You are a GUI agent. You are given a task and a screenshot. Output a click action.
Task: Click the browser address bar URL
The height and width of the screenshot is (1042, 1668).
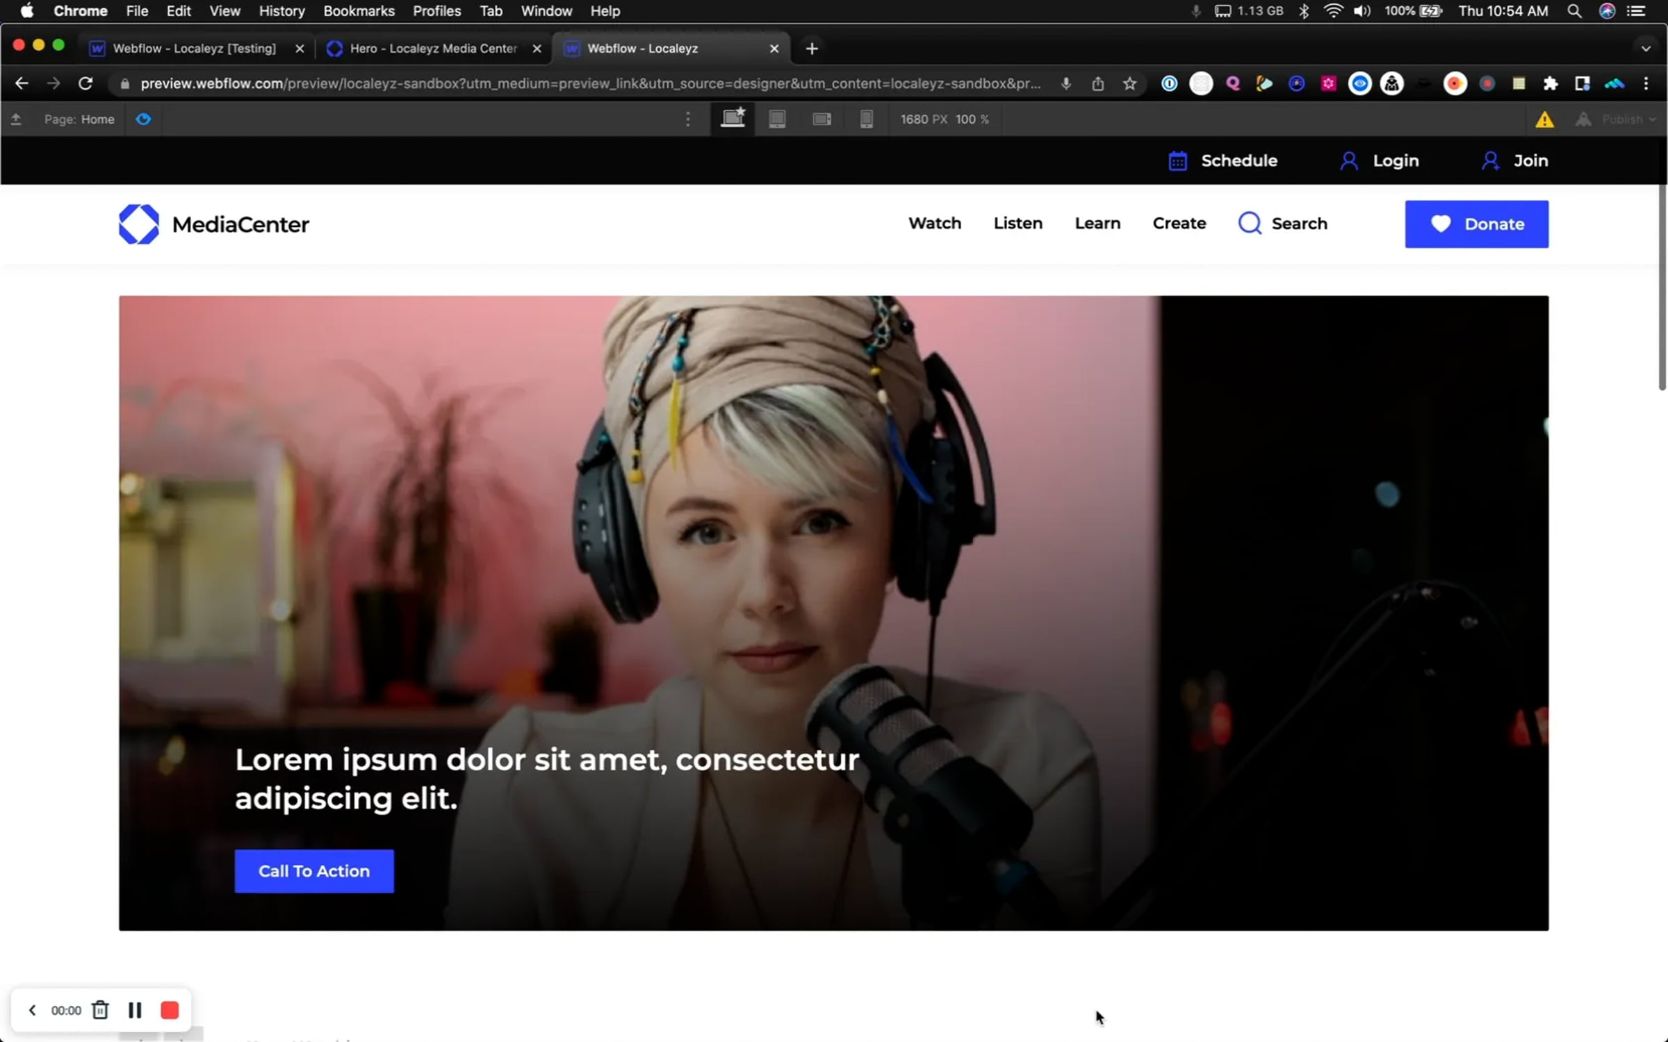pyautogui.click(x=589, y=84)
